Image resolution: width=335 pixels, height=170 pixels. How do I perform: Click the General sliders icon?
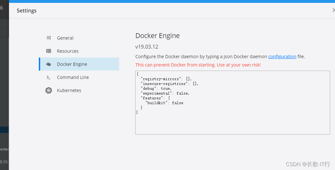[x=48, y=38]
